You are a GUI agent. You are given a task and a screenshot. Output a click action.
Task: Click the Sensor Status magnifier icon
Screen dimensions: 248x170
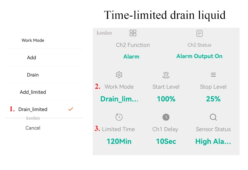pos(213,117)
